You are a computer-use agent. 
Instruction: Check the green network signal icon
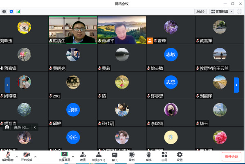(x=18, y=11)
